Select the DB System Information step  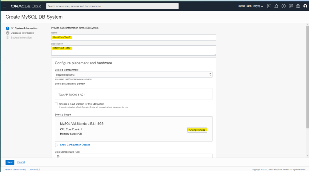24,28
